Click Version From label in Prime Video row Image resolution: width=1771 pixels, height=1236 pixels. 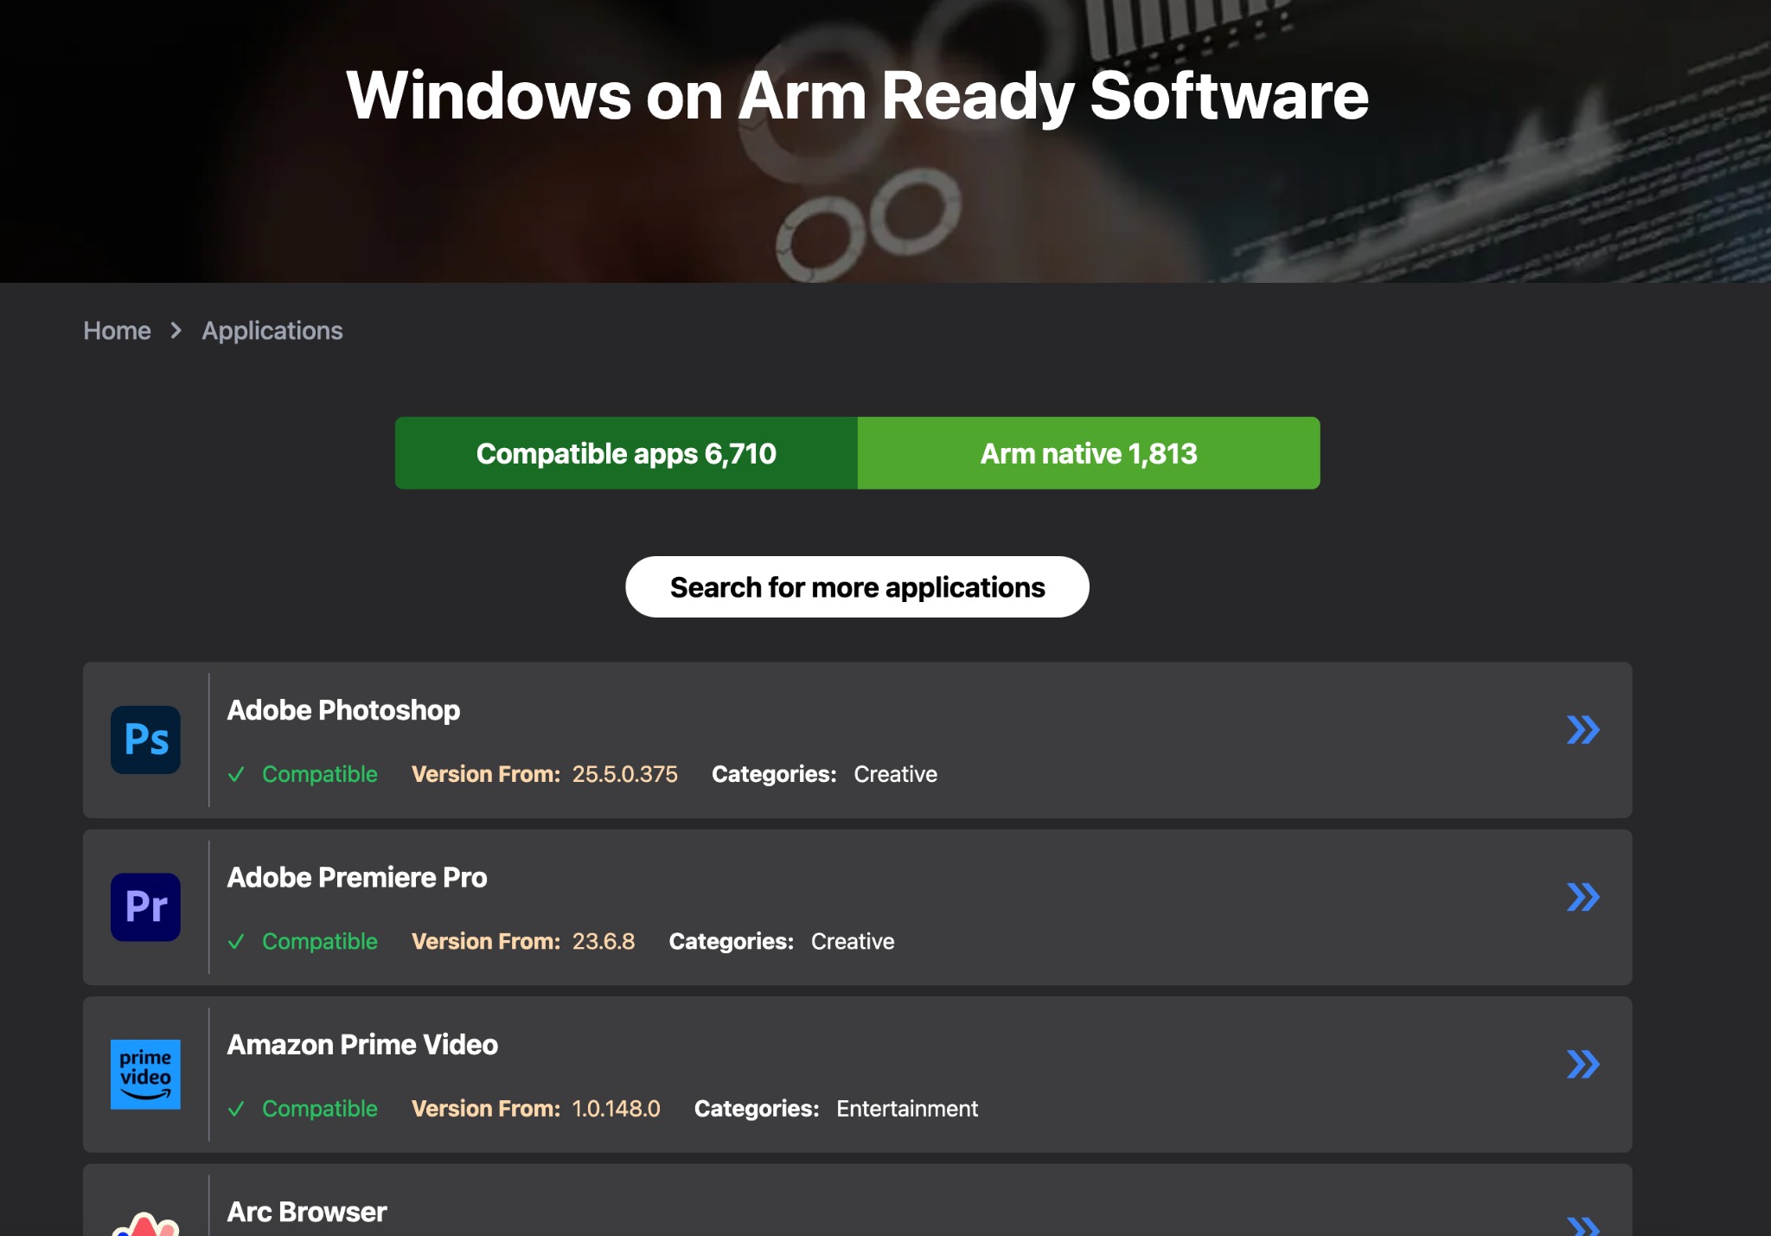click(x=486, y=1109)
